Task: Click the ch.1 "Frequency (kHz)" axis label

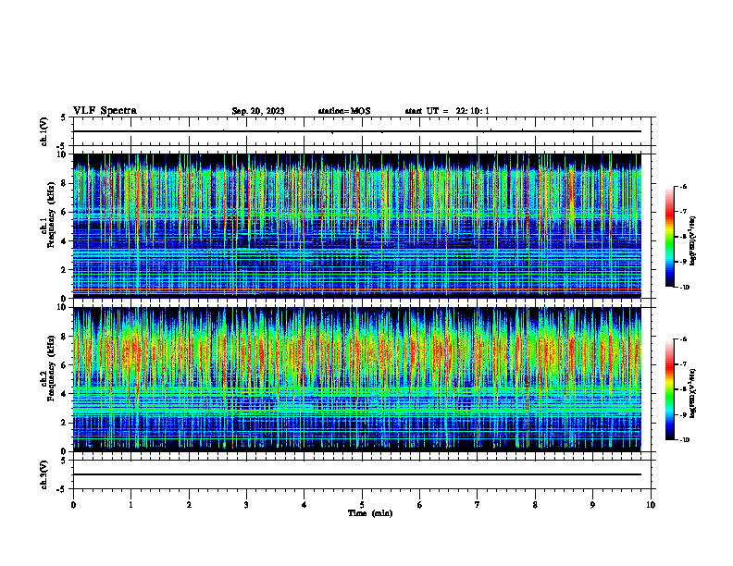Action: click(51, 215)
